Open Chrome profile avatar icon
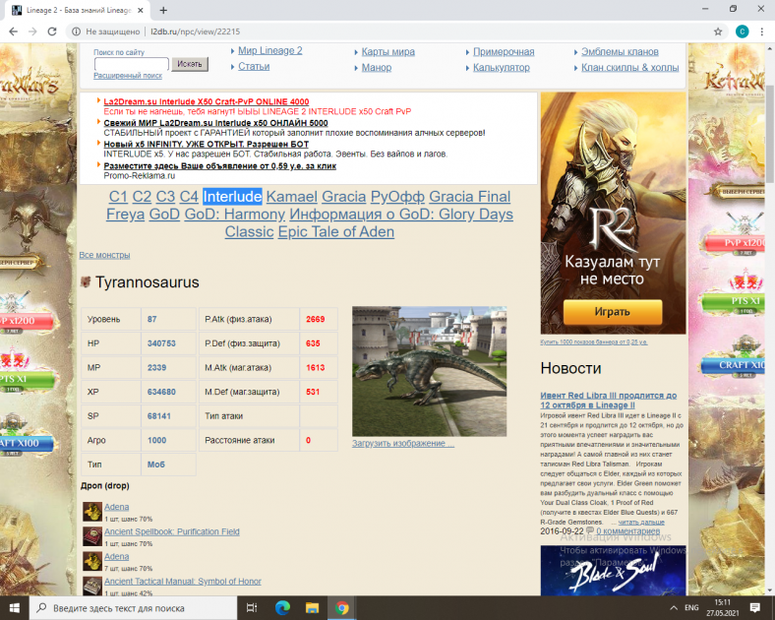The width and height of the screenshot is (775, 620). click(x=742, y=31)
